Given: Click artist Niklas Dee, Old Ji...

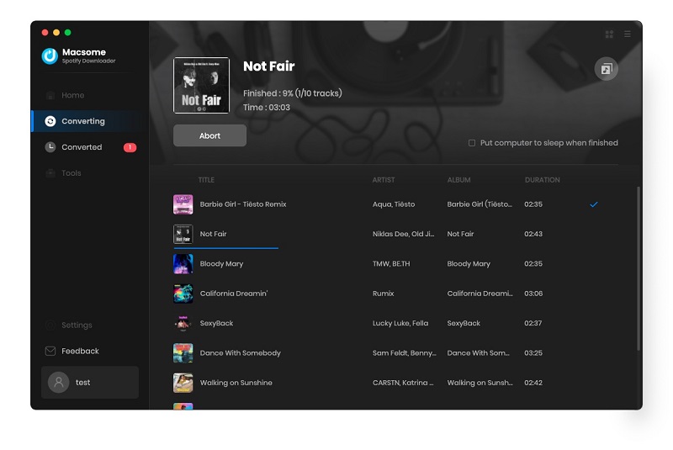Looking at the screenshot, I should (x=404, y=234).
